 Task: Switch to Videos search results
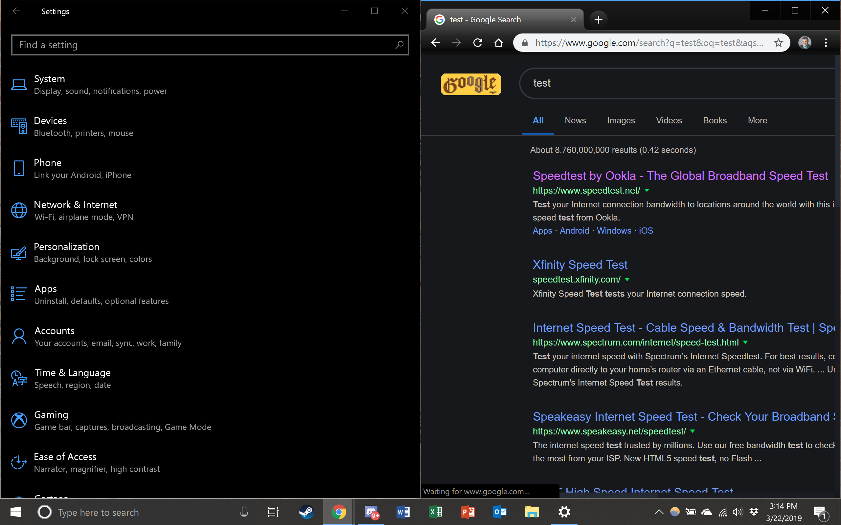pos(669,120)
